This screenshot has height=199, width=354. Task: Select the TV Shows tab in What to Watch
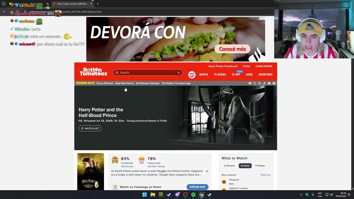tap(260, 166)
